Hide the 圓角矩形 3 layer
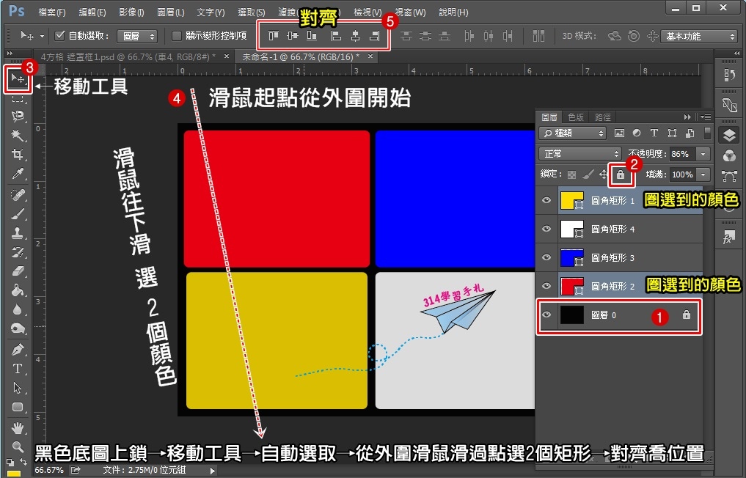746x478 pixels. (546, 257)
